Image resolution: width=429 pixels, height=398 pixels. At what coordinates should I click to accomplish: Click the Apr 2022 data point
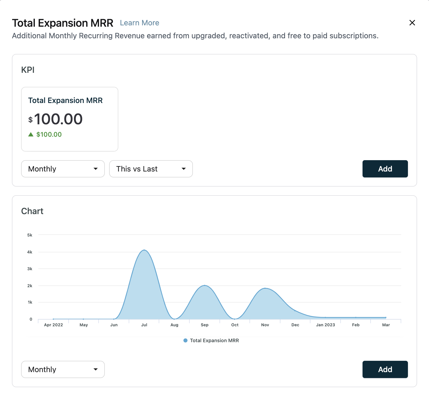tap(53, 319)
